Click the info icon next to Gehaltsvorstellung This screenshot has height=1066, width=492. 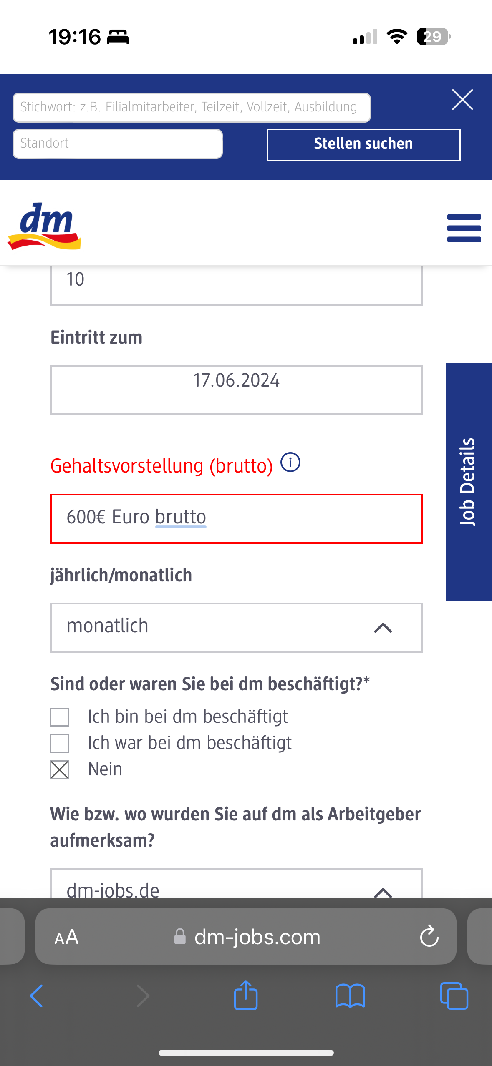coord(290,462)
